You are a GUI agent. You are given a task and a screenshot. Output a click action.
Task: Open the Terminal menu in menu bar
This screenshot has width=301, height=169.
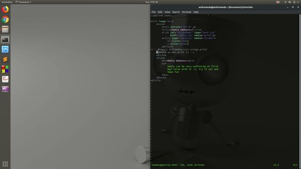click(186, 12)
